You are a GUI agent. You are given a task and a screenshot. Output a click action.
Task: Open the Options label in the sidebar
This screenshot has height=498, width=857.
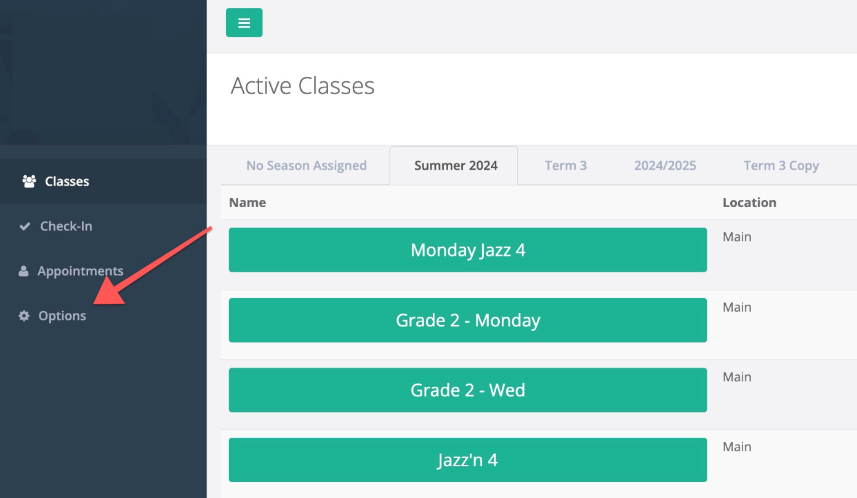(62, 316)
